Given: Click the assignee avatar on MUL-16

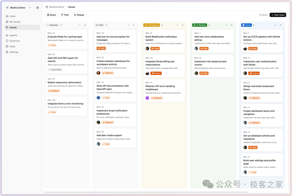Looking at the screenshot, I should 98,144.
